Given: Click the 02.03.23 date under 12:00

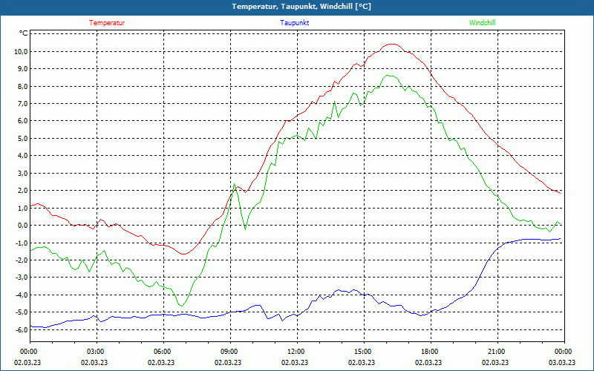Looking at the screenshot, I should click(x=295, y=362).
